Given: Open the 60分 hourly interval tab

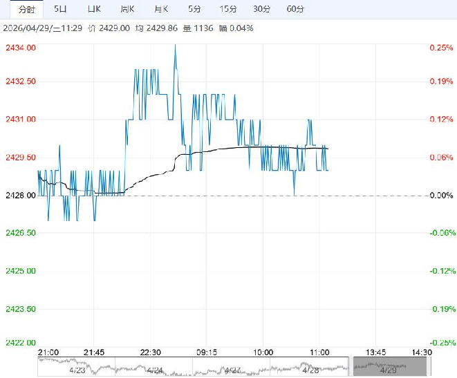Looking at the screenshot, I should pyautogui.click(x=295, y=9).
